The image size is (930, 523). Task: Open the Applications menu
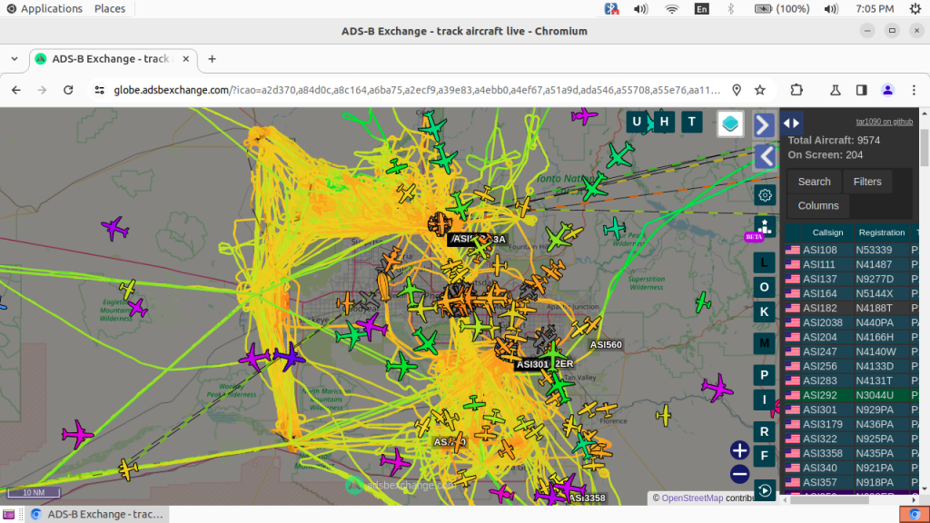(x=45, y=9)
